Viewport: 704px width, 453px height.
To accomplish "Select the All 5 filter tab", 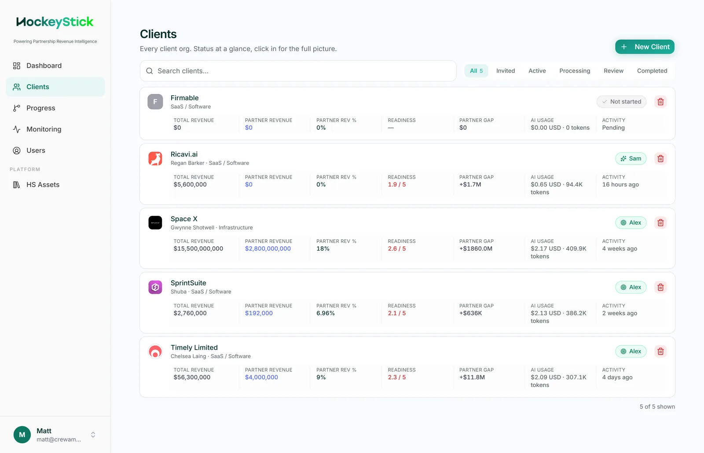I will (476, 71).
